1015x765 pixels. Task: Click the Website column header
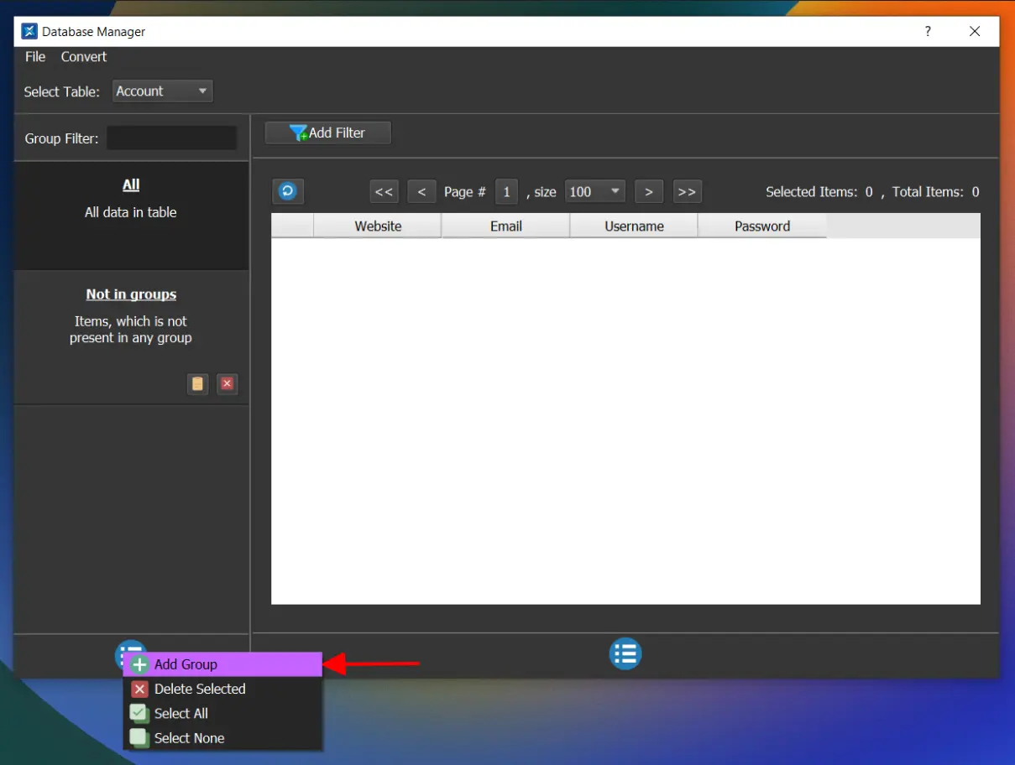click(378, 226)
